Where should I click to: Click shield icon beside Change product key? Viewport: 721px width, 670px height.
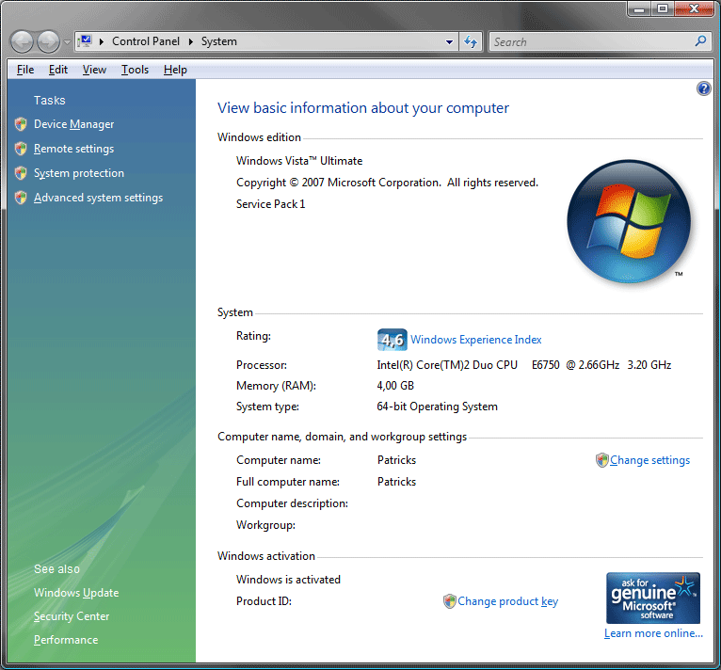[449, 601]
